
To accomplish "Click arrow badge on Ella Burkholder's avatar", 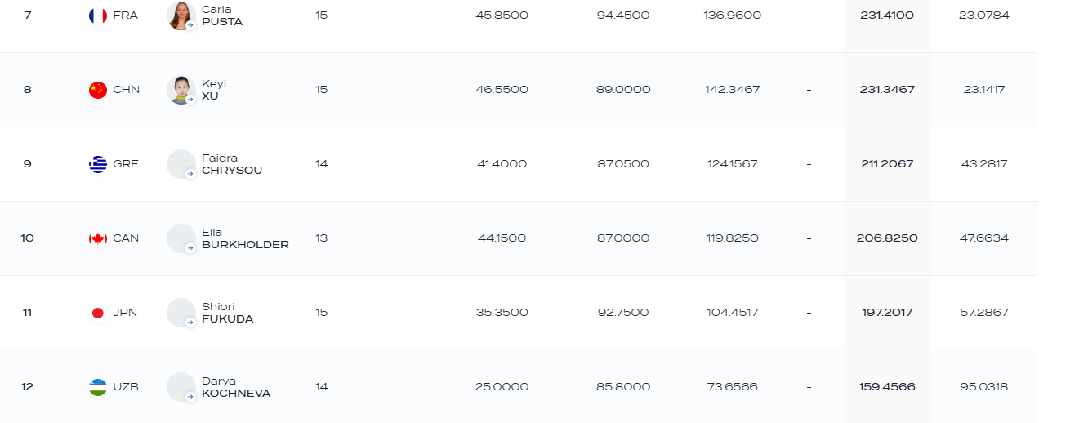I will click(190, 247).
